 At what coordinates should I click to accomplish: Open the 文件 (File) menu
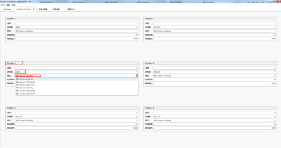coord(3,5)
